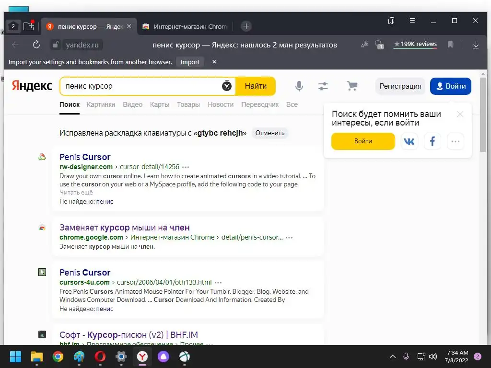Click the volume speaker tray icon
The image size is (491, 368).
(433, 356)
